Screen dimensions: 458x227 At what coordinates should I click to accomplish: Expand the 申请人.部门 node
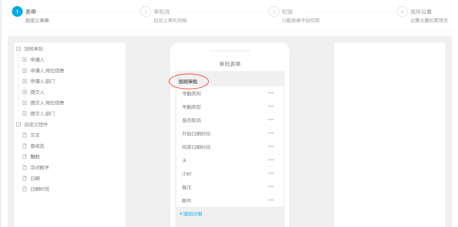[x=25, y=81]
